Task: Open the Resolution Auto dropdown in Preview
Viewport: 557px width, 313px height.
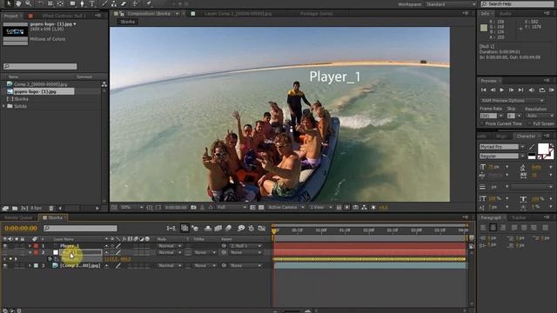Action: tap(540, 116)
